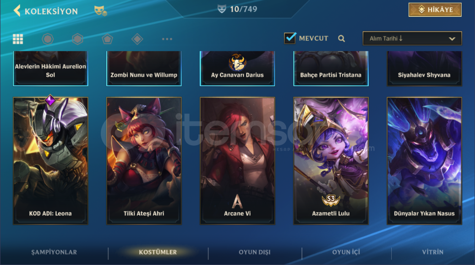Open the Vitrin tab
This screenshot has height=265, width=475.
(432, 252)
